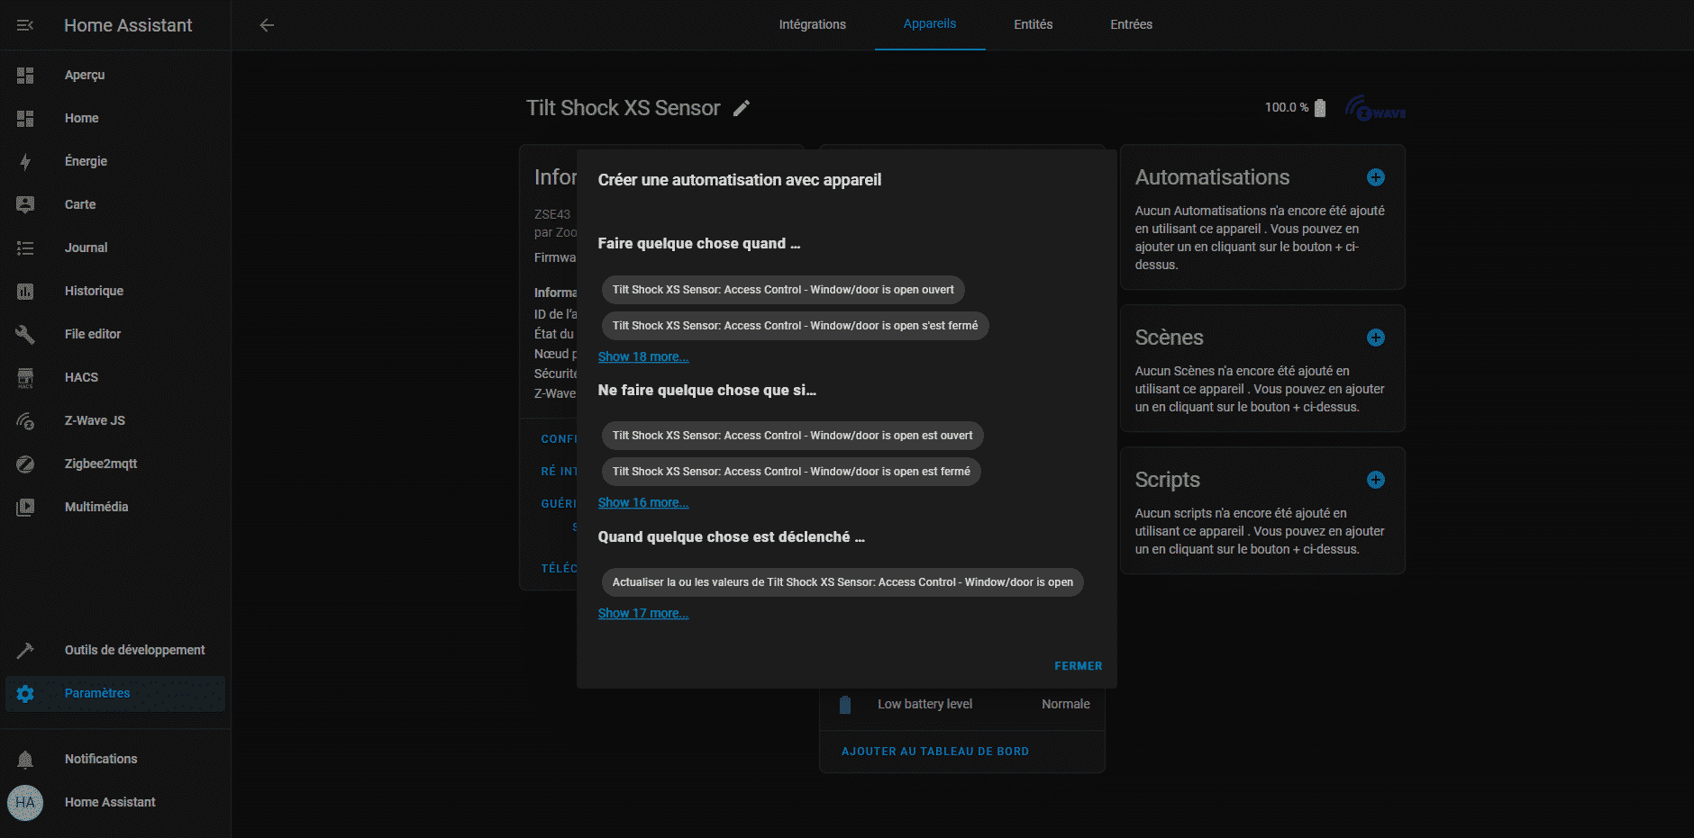Click 'ZSE43' model text

tap(552, 215)
